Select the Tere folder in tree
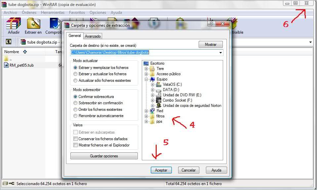Image resolution: width=317 pixels, height=190 pixels. click(x=160, y=69)
